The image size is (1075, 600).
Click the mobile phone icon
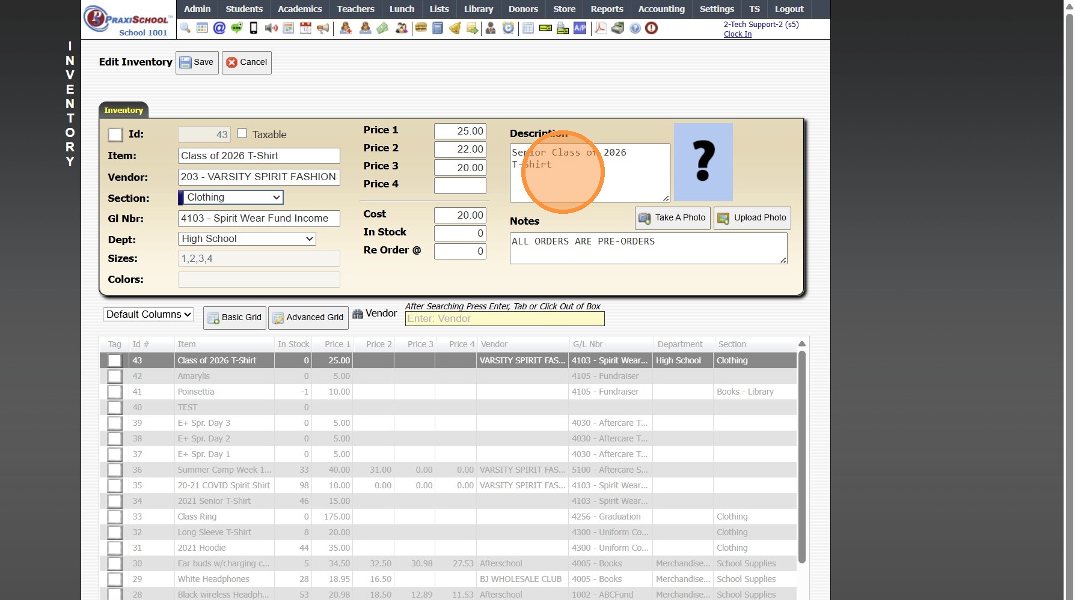(x=254, y=28)
